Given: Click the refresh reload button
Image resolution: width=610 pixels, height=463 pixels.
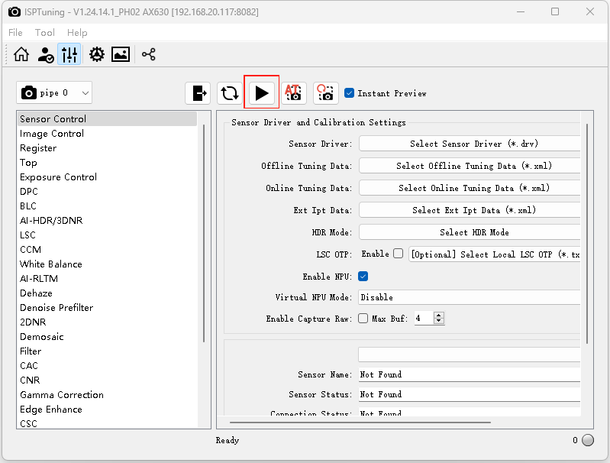Looking at the screenshot, I should click(230, 93).
